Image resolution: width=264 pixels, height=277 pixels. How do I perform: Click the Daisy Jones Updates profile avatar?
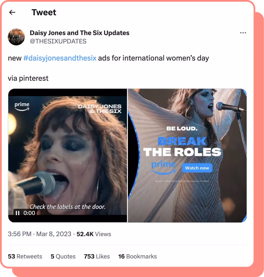16,37
